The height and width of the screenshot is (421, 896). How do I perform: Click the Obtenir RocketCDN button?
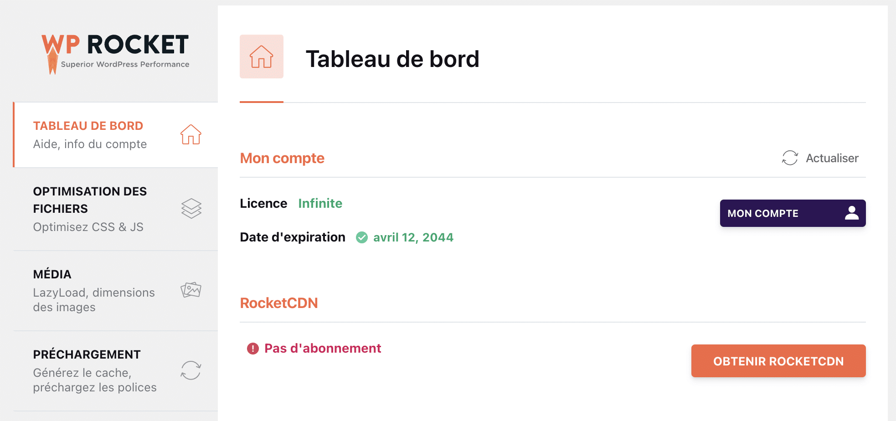point(778,361)
